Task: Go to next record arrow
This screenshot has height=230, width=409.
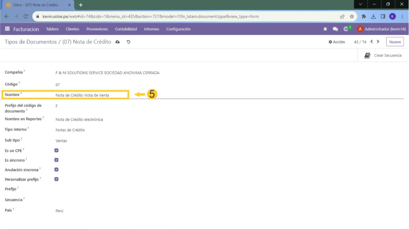Action: pos(378,42)
